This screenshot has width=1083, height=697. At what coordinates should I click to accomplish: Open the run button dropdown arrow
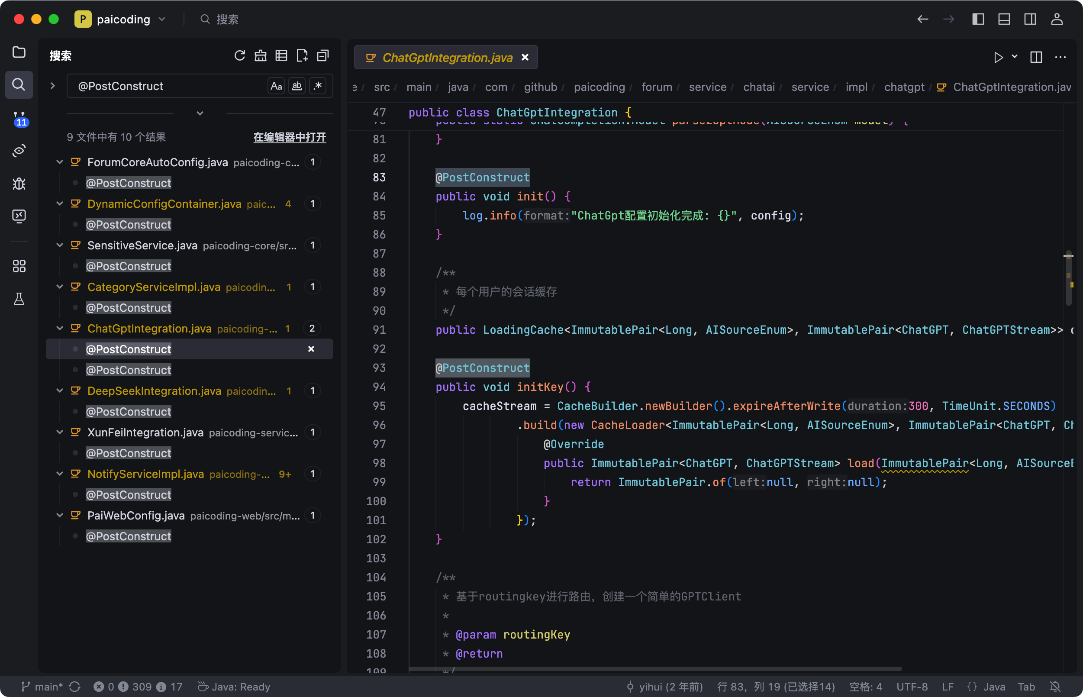pyautogui.click(x=1015, y=57)
